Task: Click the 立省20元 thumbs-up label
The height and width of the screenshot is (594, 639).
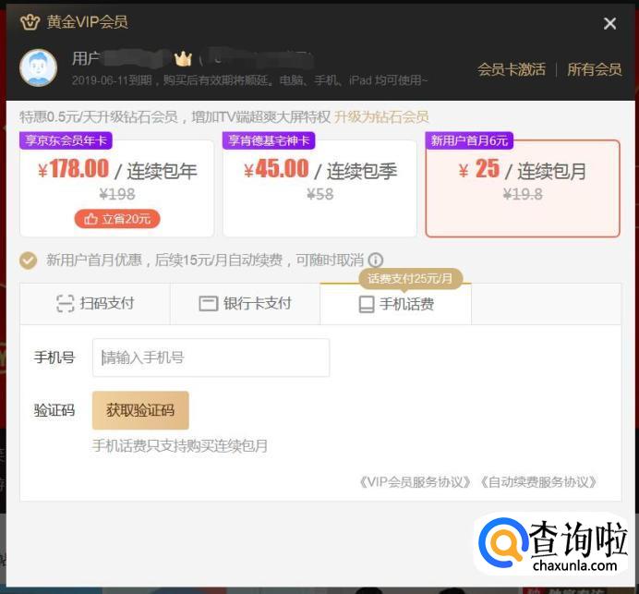Action: [x=117, y=219]
